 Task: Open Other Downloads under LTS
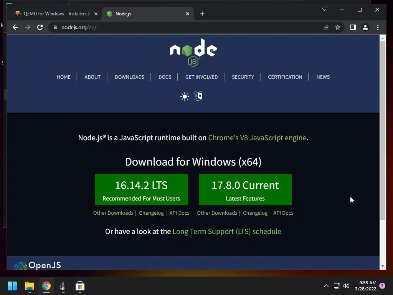113,213
